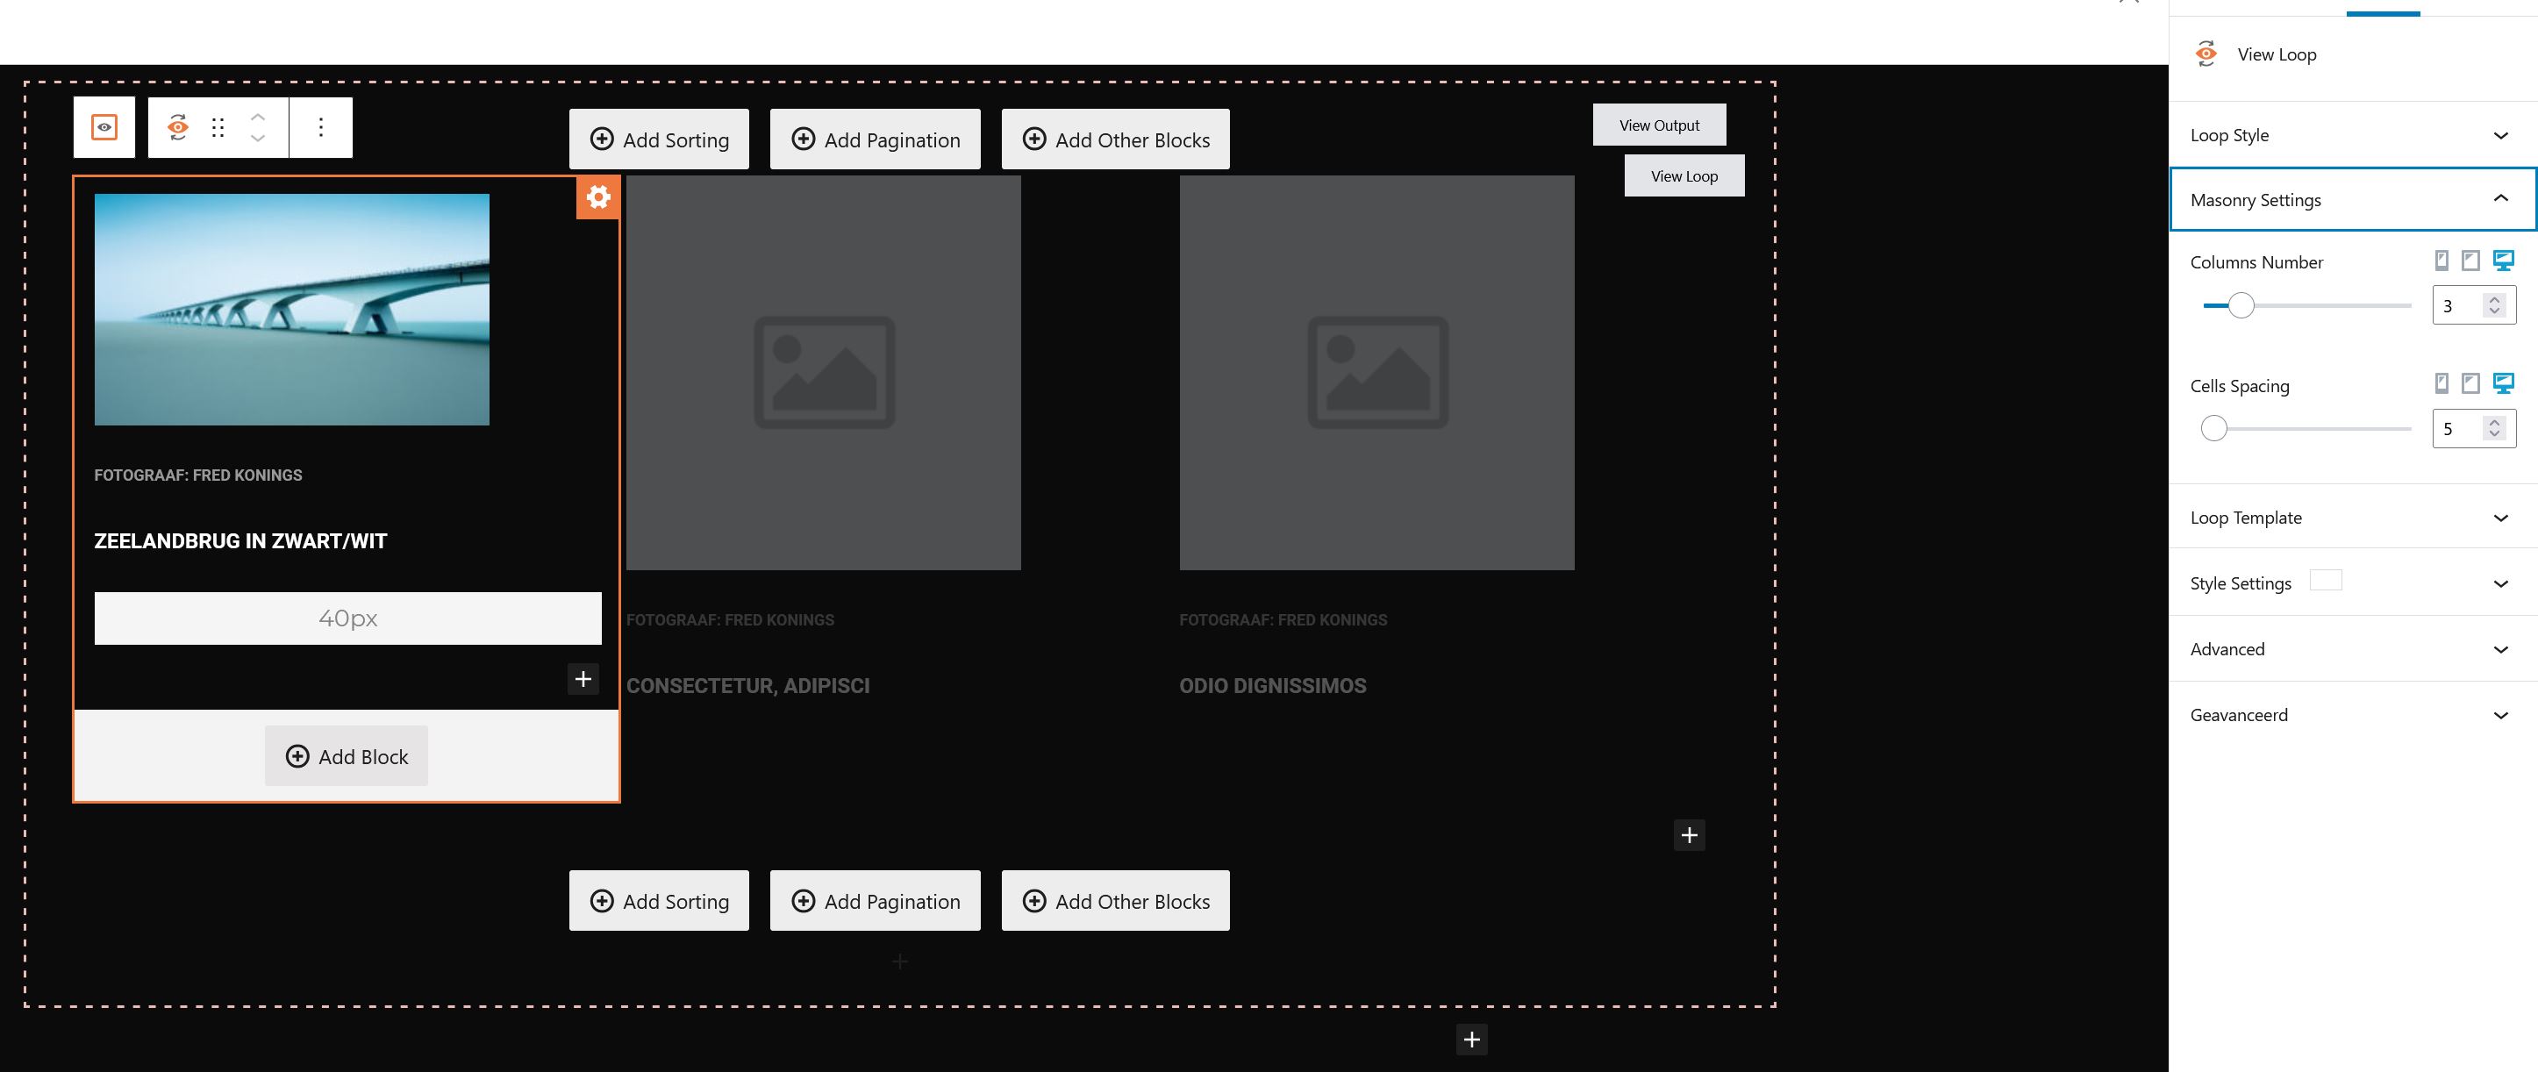2538x1072 pixels.
Task: Click 'FOTOGRAAF: FRED KONINGS' above Odio Dignissimos
Action: tap(1283, 619)
